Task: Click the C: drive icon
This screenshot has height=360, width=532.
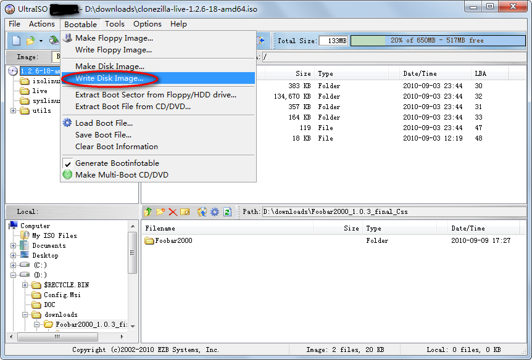Action: point(25,264)
